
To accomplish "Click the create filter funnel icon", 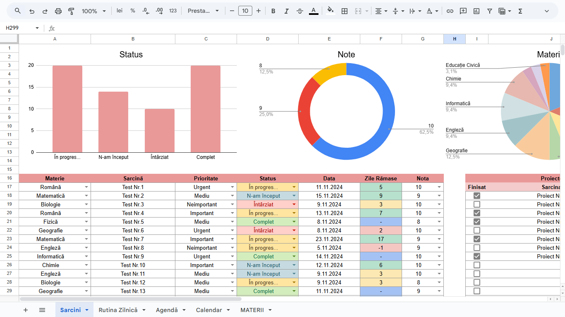I will click(490, 11).
